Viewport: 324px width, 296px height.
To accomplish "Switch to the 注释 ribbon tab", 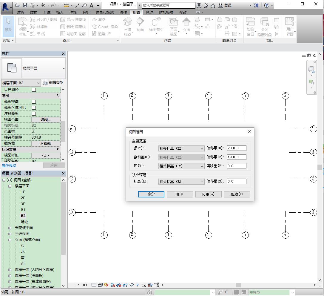I will tap(73, 13).
